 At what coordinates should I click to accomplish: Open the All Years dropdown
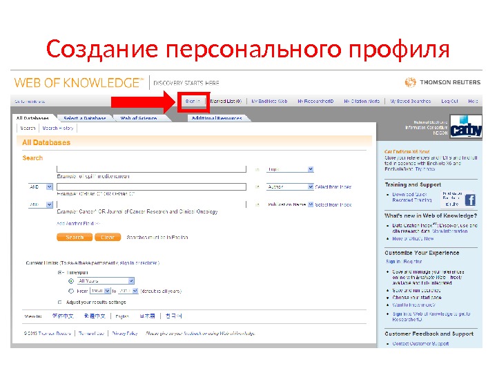pos(106,281)
